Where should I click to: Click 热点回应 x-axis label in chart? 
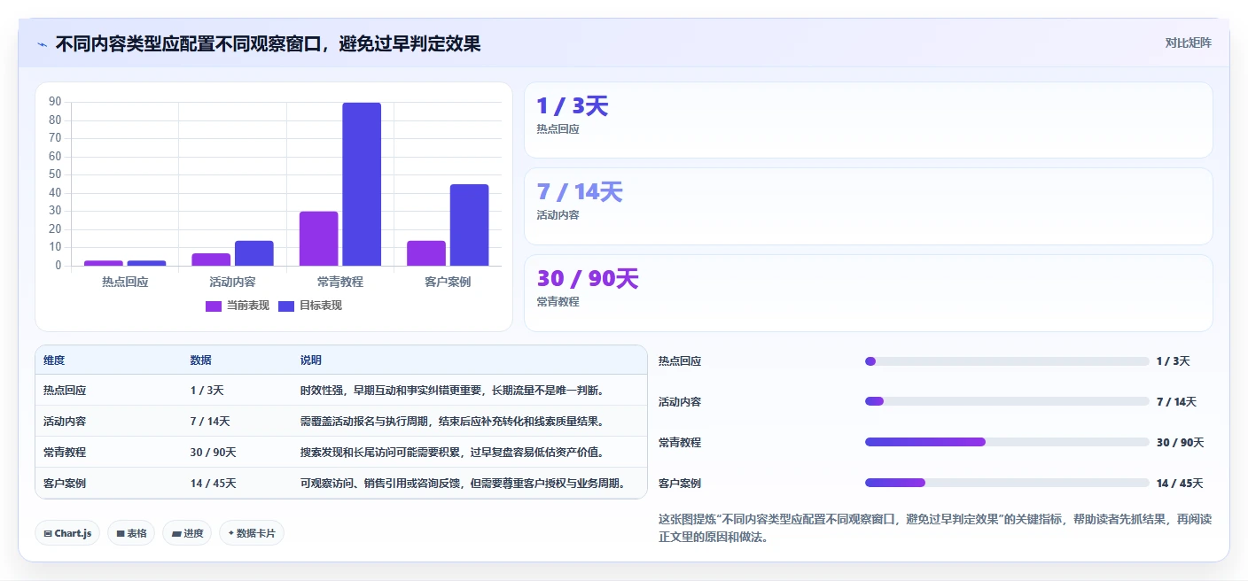coord(125,283)
